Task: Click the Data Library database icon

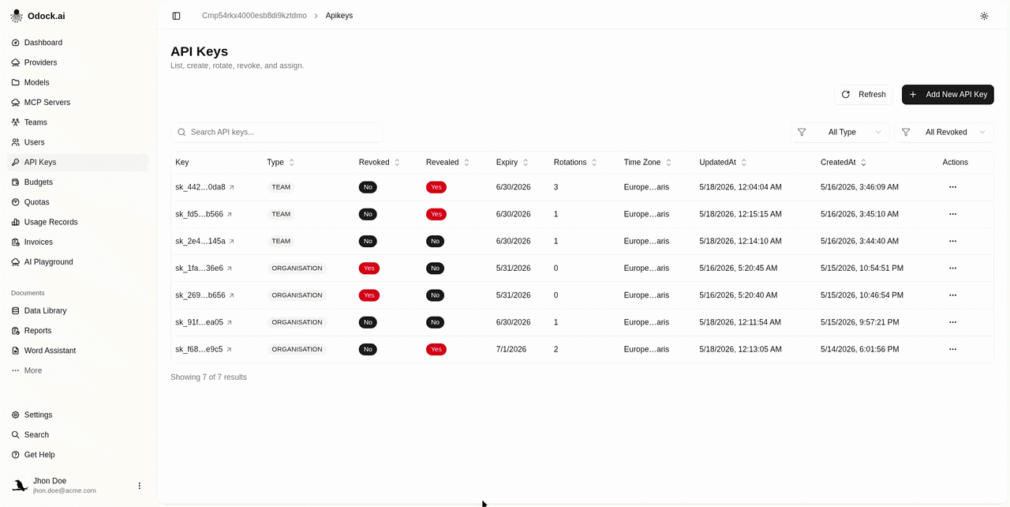Action: (16, 311)
